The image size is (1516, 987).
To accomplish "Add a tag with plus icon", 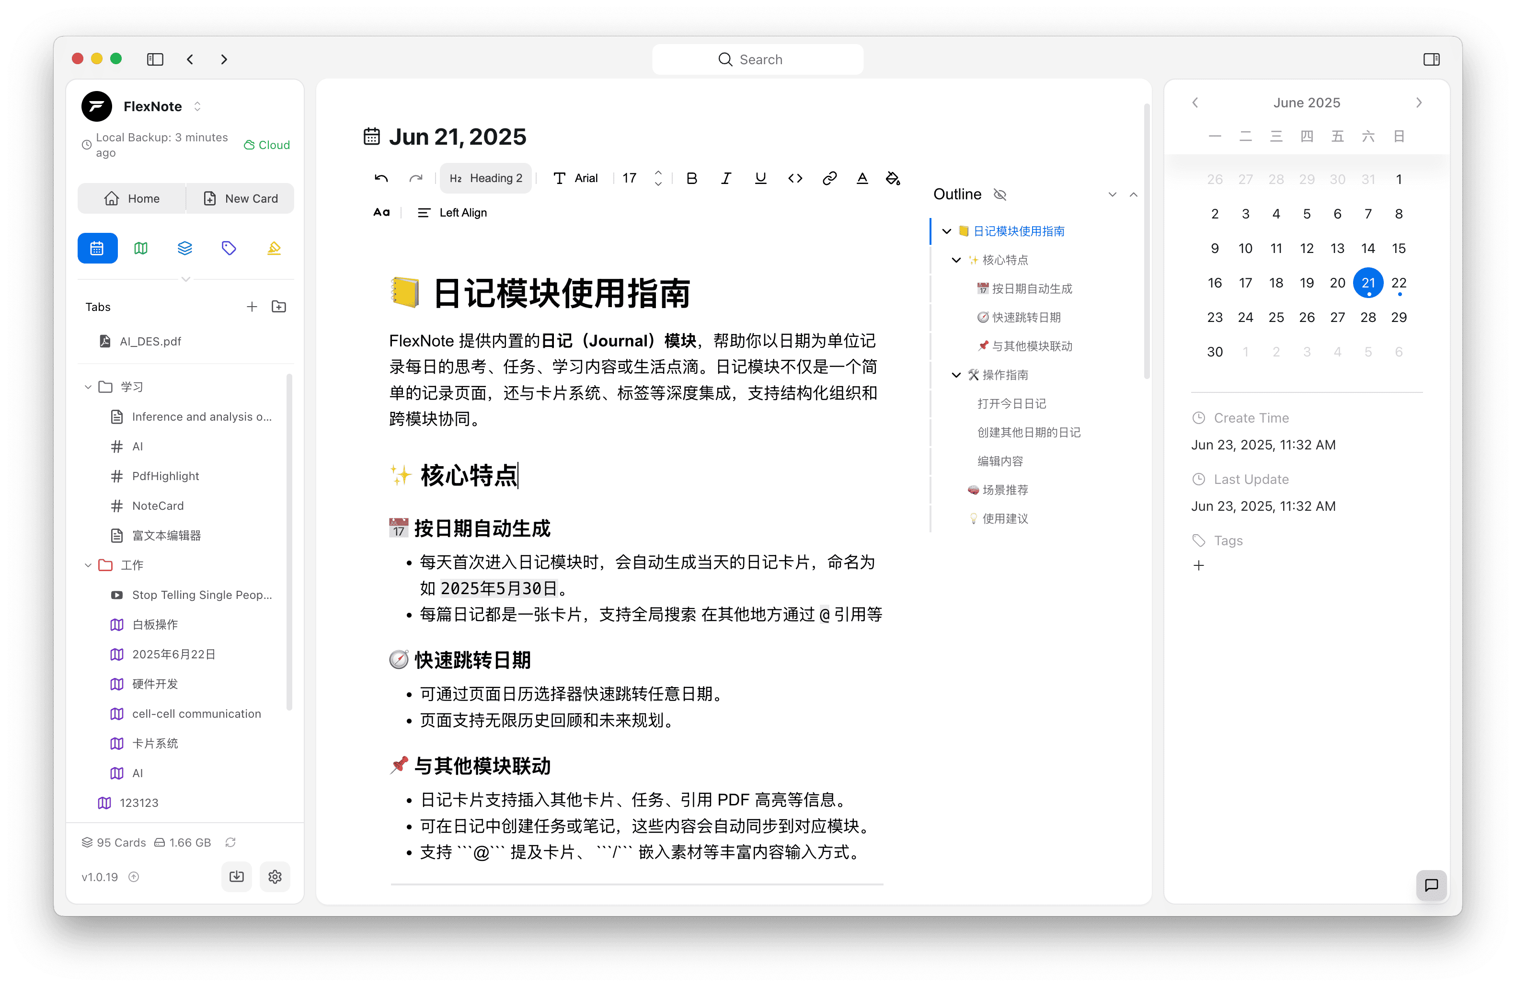I will tap(1199, 565).
